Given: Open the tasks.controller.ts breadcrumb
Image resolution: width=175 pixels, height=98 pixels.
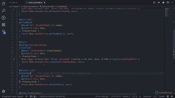Looking at the screenshot, I should pos(29,7).
